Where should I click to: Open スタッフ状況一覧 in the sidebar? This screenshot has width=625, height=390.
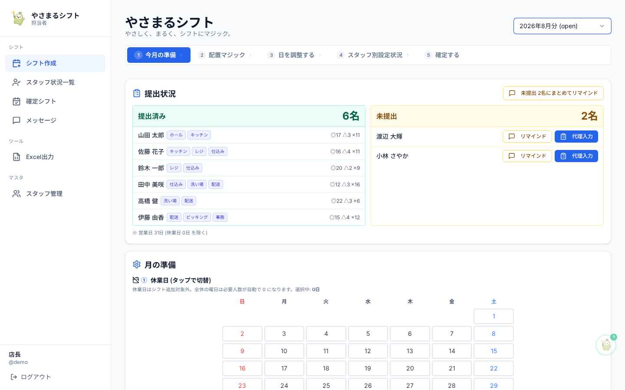55,82
